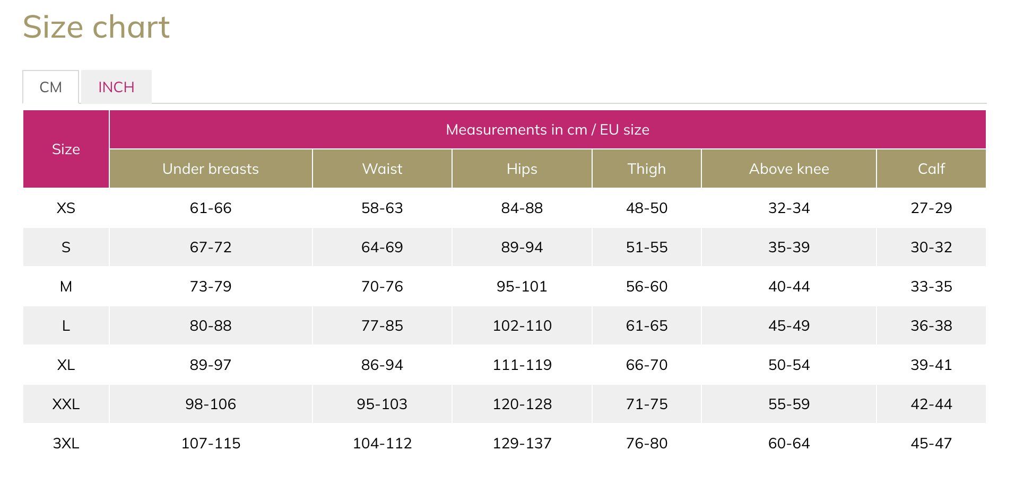The width and height of the screenshot is (1024, 477).
Task: Click the S above knee value 35-39
Action: click(x=788, y=247)
